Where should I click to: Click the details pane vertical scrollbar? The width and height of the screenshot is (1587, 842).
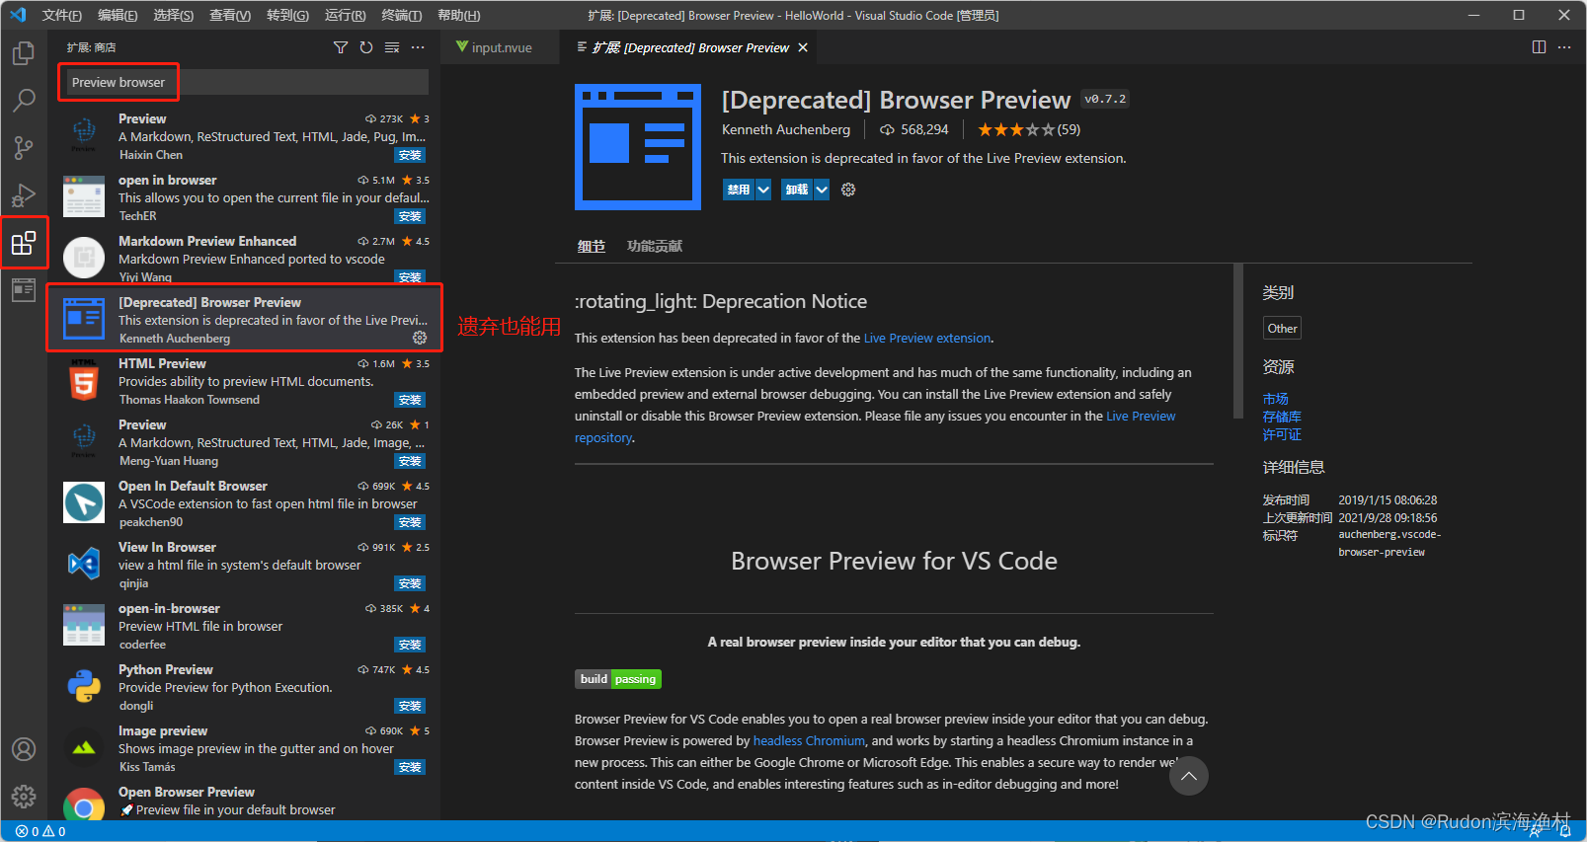1238,342
